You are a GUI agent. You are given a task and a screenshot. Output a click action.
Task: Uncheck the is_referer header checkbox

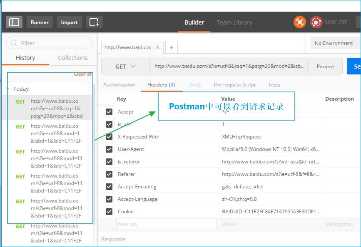pos(109,162)
